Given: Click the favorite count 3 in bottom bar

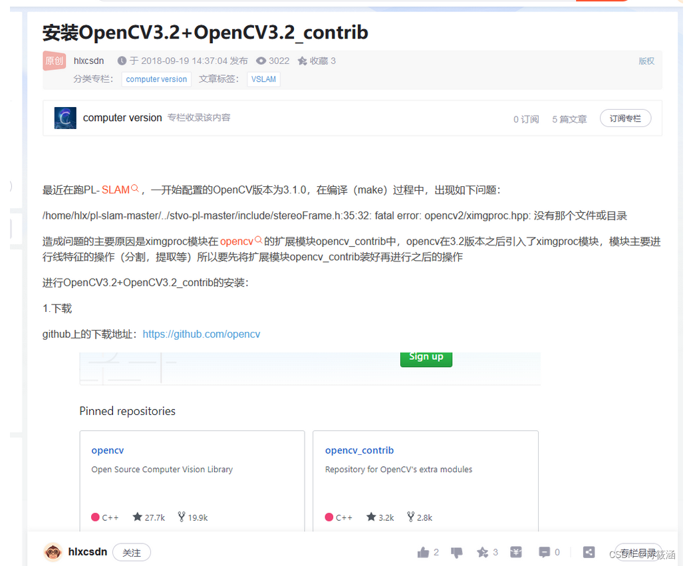Looking at the screenshot, I should (x=495, y=552).
